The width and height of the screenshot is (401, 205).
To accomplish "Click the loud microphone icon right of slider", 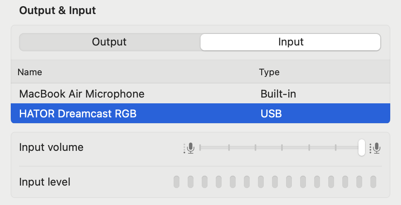I will 375,148.
